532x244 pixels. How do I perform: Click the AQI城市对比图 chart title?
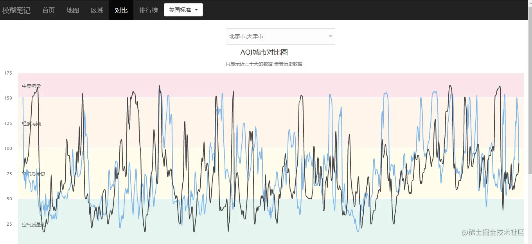[264, 52]
